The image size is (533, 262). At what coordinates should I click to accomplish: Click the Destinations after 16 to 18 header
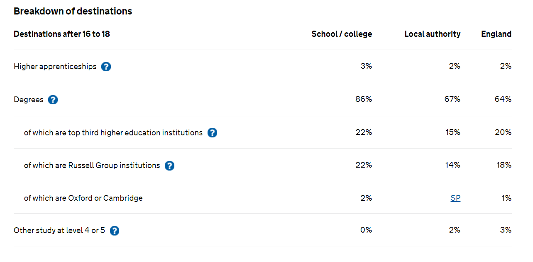pyautogui.click(x=62, y=34)
